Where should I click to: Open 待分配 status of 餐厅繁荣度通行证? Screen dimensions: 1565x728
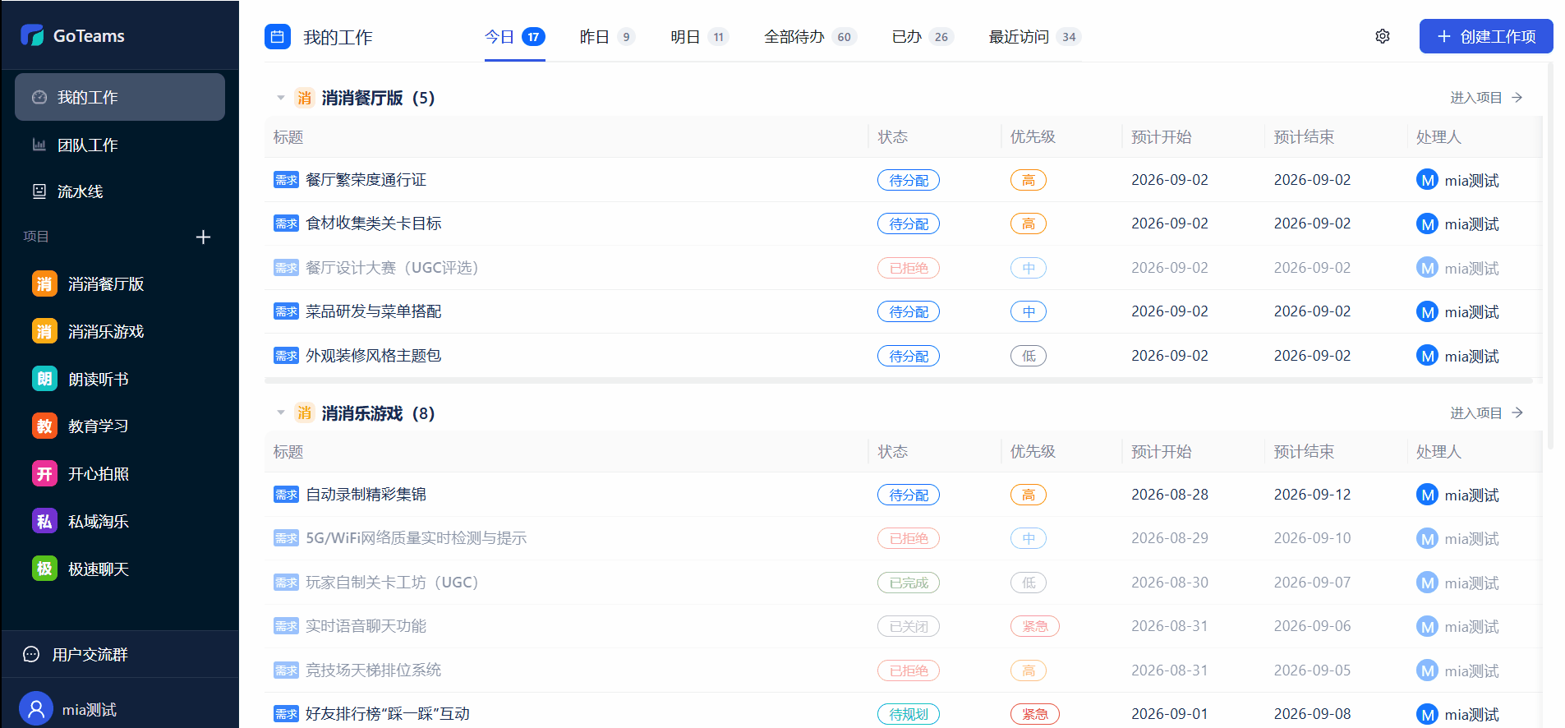pyautogui.click(x=909, y=180)
